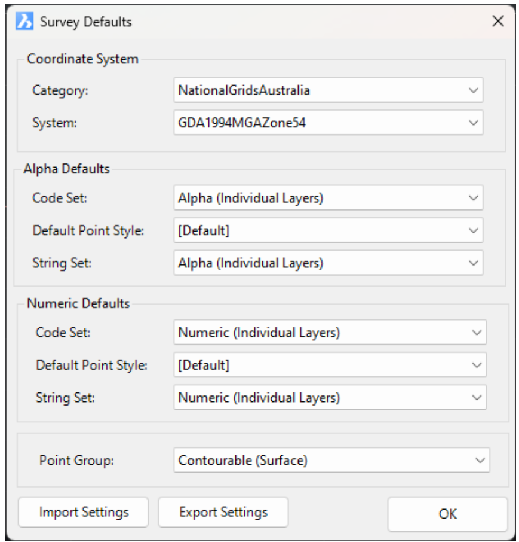The width and height of the screenshot is (519, 542).
Task: Click the Category label text
Action: 60,91
